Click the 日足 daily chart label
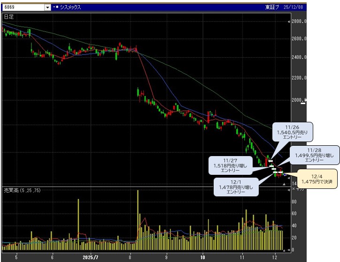This screenshot has width=340, height=262. 9,16
